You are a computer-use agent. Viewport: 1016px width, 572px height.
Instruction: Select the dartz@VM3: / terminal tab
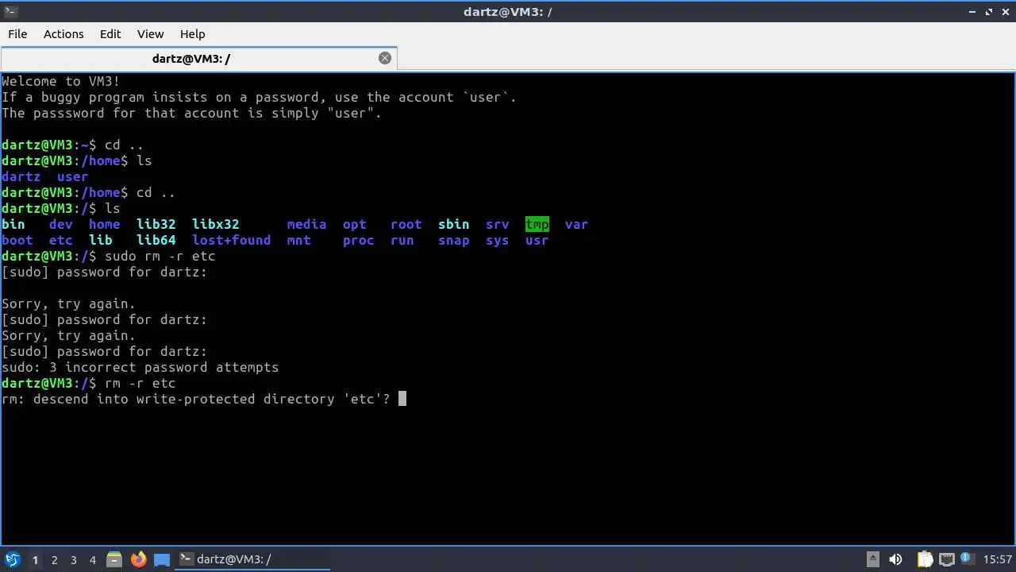pyautogui.click(x=198, y=58)
